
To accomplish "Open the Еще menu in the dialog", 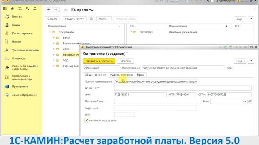I will coord(240,61).
